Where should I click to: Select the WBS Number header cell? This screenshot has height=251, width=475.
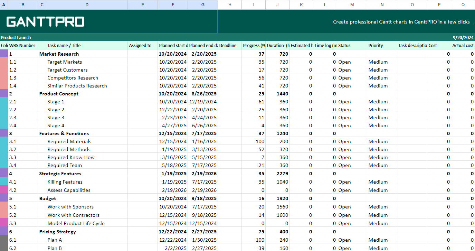pos(23,45)
